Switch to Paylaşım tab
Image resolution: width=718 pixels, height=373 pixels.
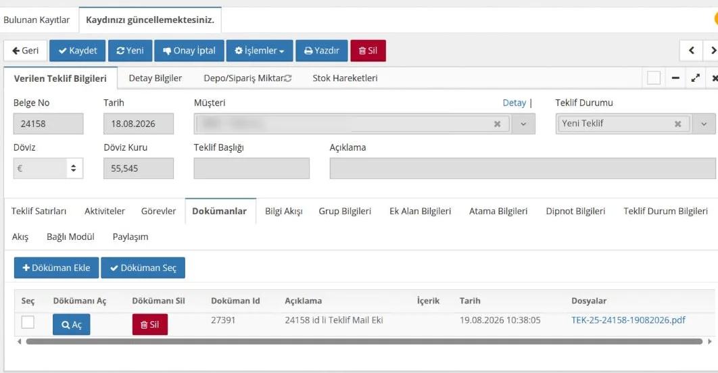(x=130, y=237)
